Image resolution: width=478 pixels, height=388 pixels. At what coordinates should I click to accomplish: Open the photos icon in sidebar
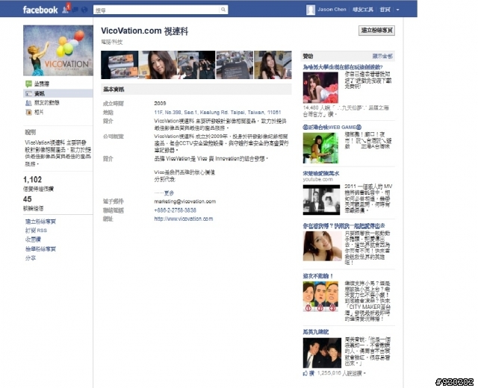click(x=28, y=113)
